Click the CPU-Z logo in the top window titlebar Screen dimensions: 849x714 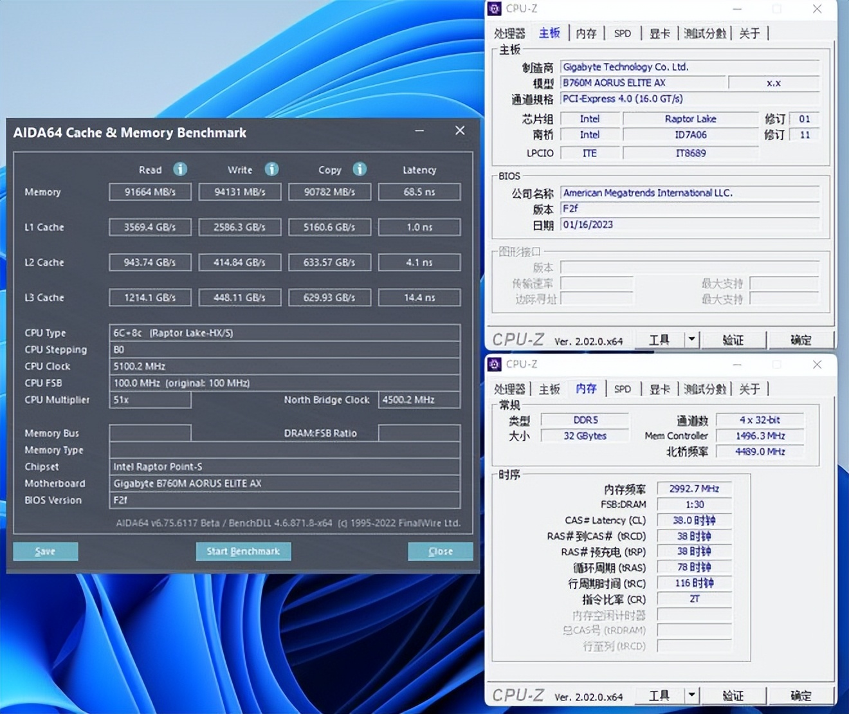click(x=495, y=8)
